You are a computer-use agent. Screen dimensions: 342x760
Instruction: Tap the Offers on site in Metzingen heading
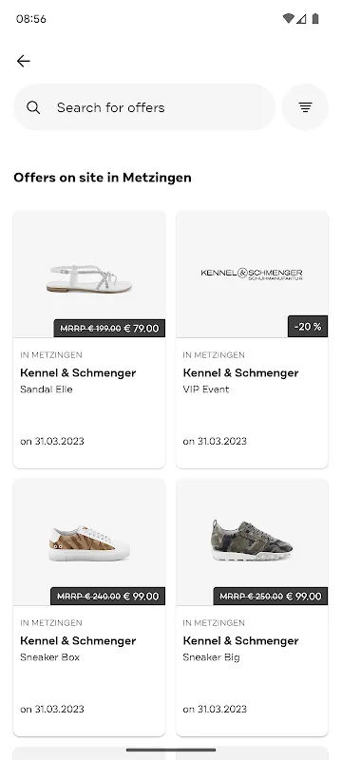[x=103, y=178]
